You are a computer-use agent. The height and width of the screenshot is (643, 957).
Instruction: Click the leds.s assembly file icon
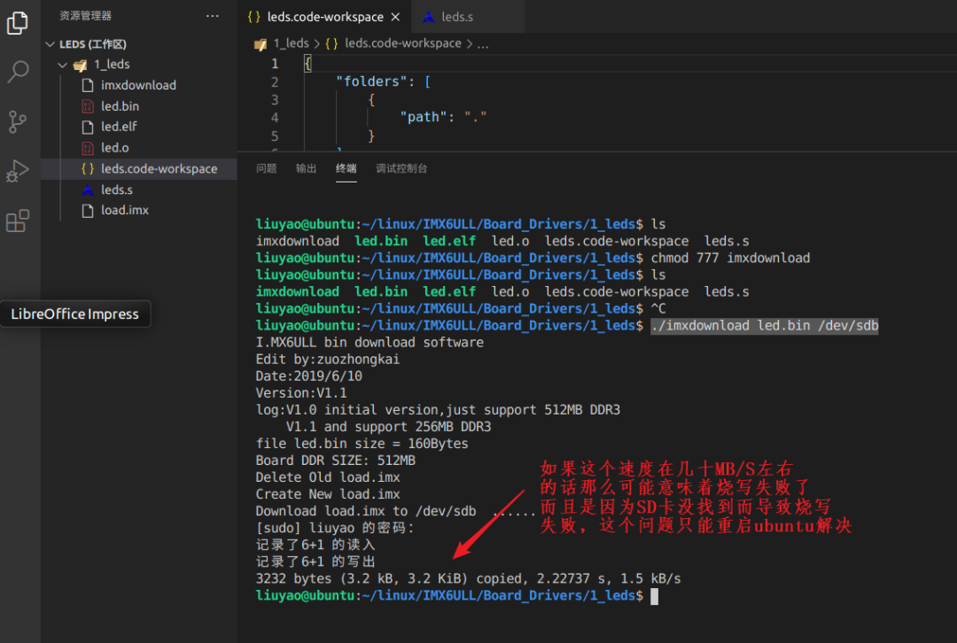(88, 190)
